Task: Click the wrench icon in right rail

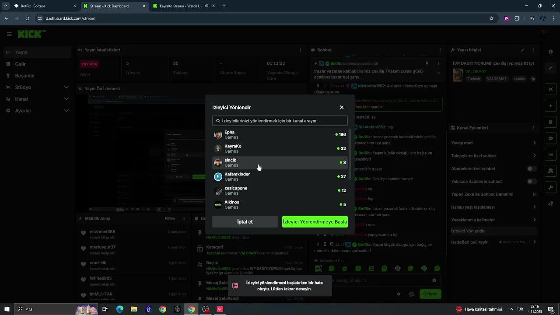Action: pyautogui.click(x=550, y=187)
